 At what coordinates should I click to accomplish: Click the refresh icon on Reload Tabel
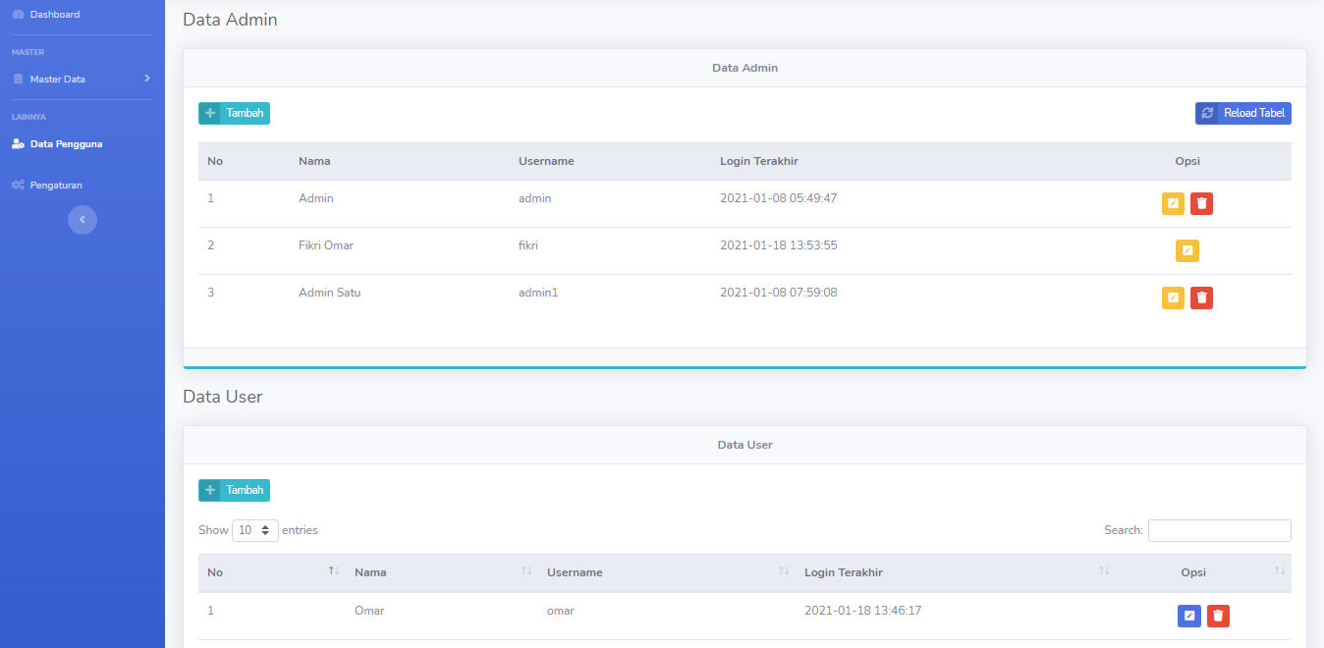1208,113
